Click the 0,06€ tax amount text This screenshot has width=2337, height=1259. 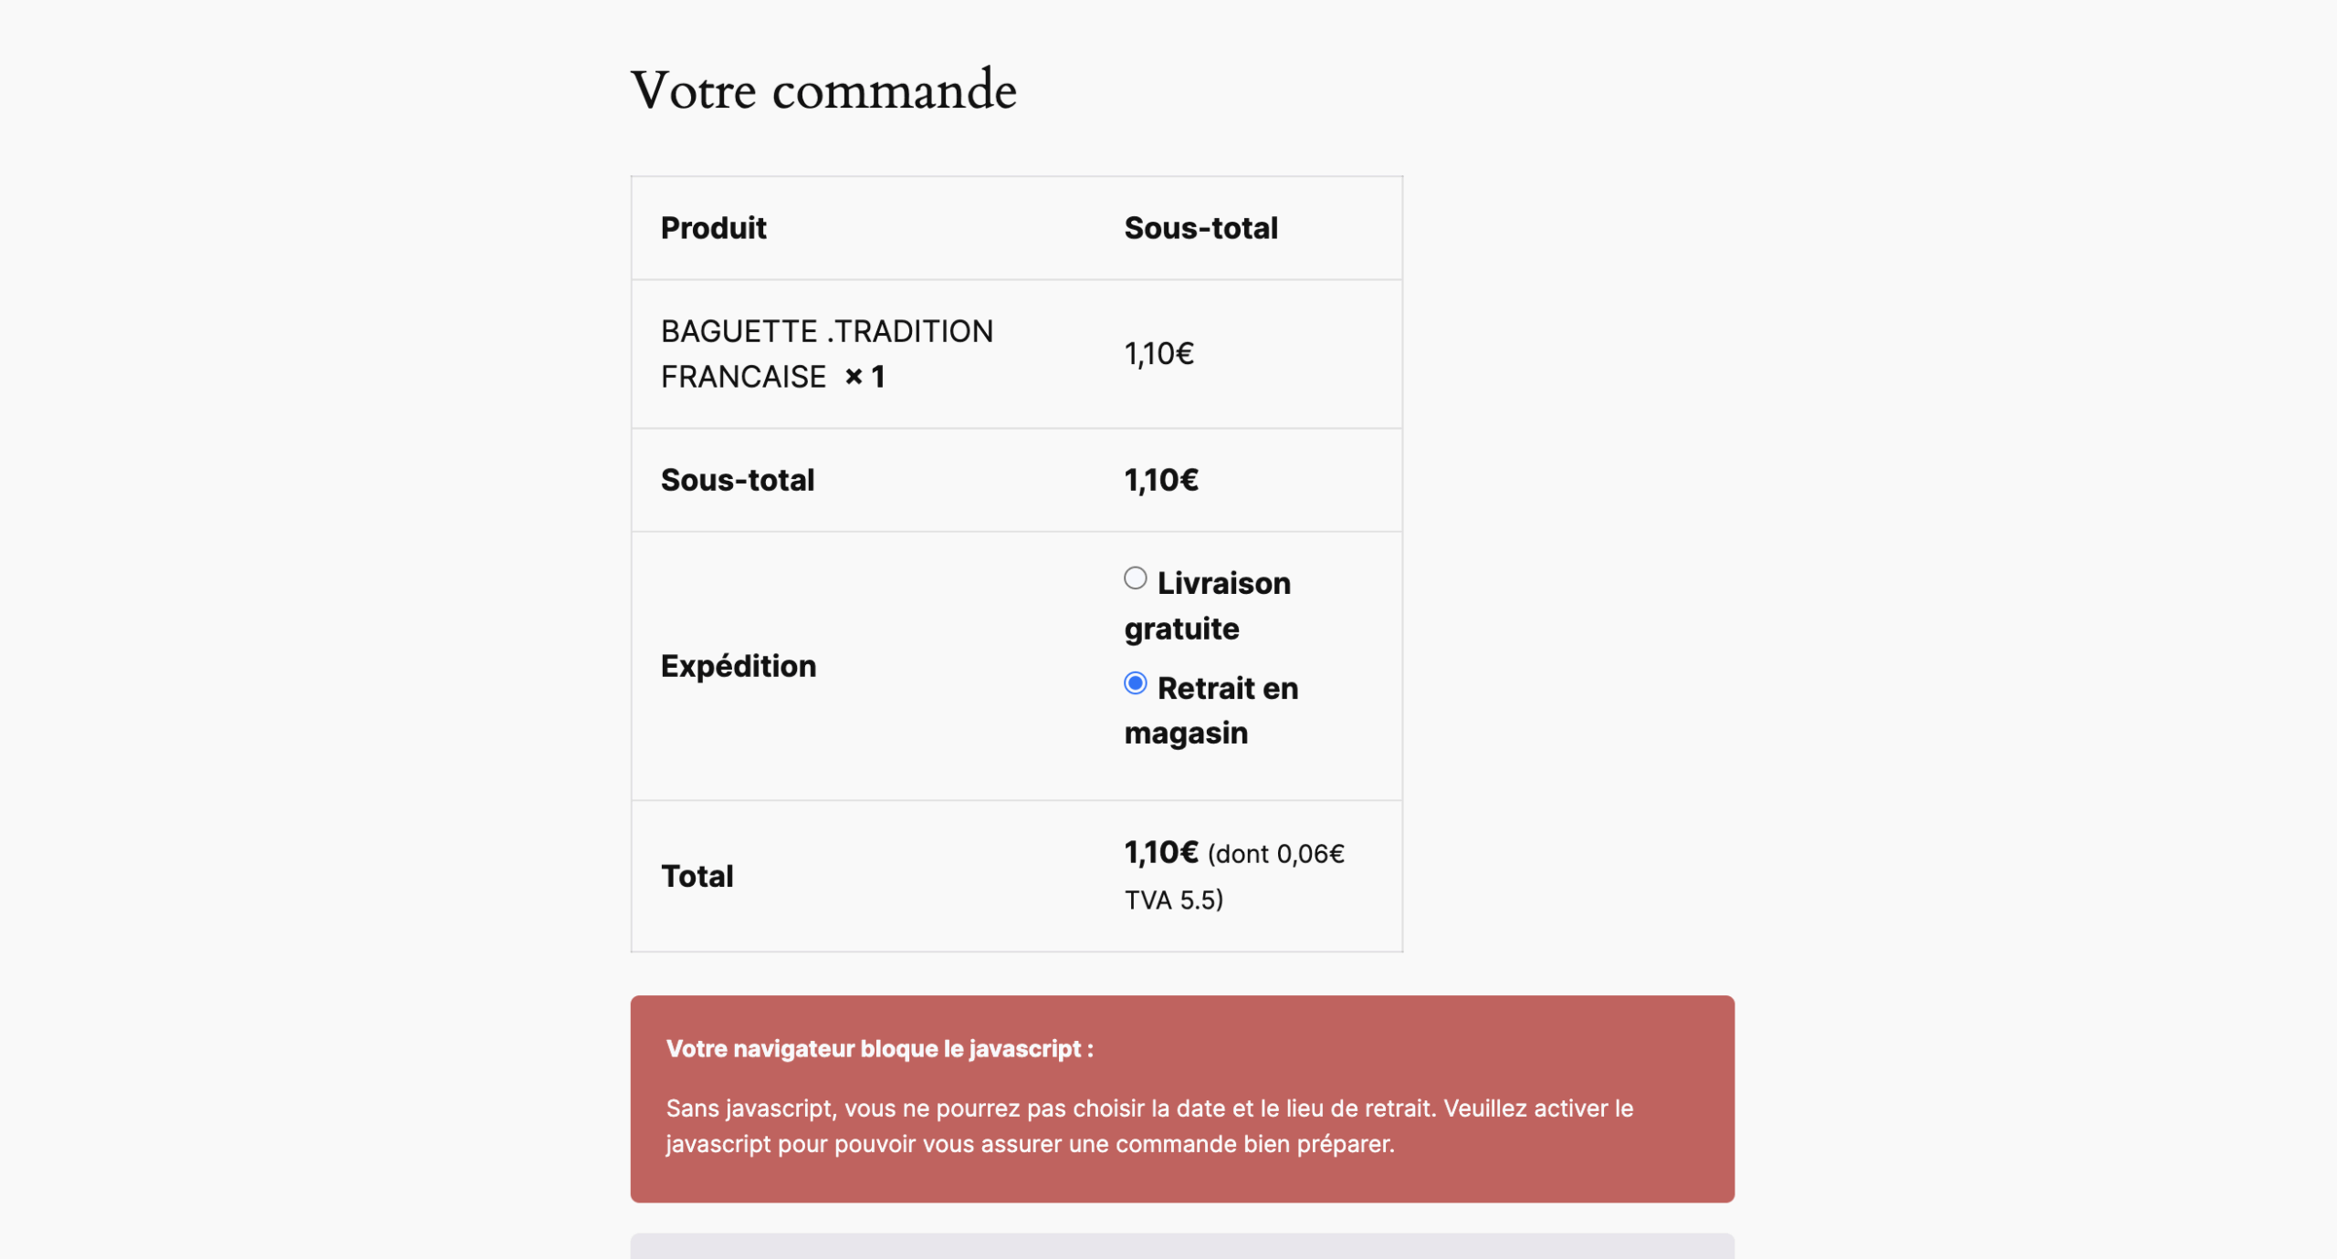click(1310, 854)
